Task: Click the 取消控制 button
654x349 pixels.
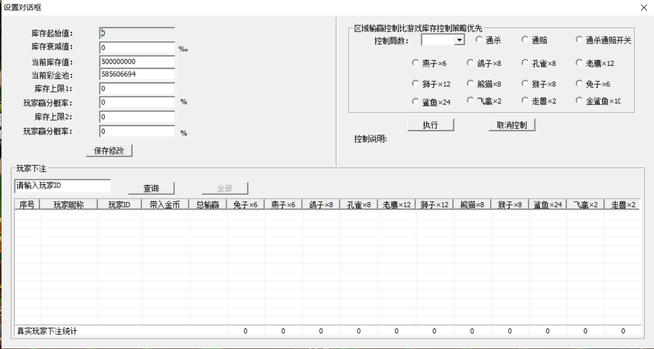Action: click(x=512, y=125)
